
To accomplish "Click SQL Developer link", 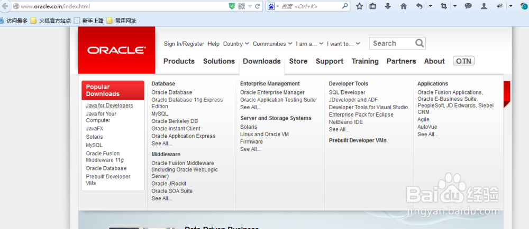I will pyautogui.click(x=347, y=92).
